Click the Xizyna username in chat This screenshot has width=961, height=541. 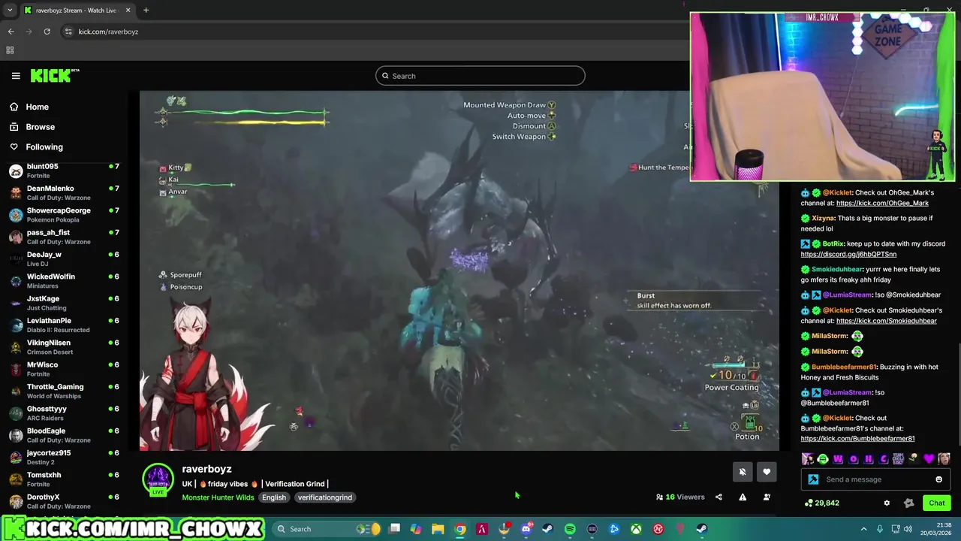823,218
